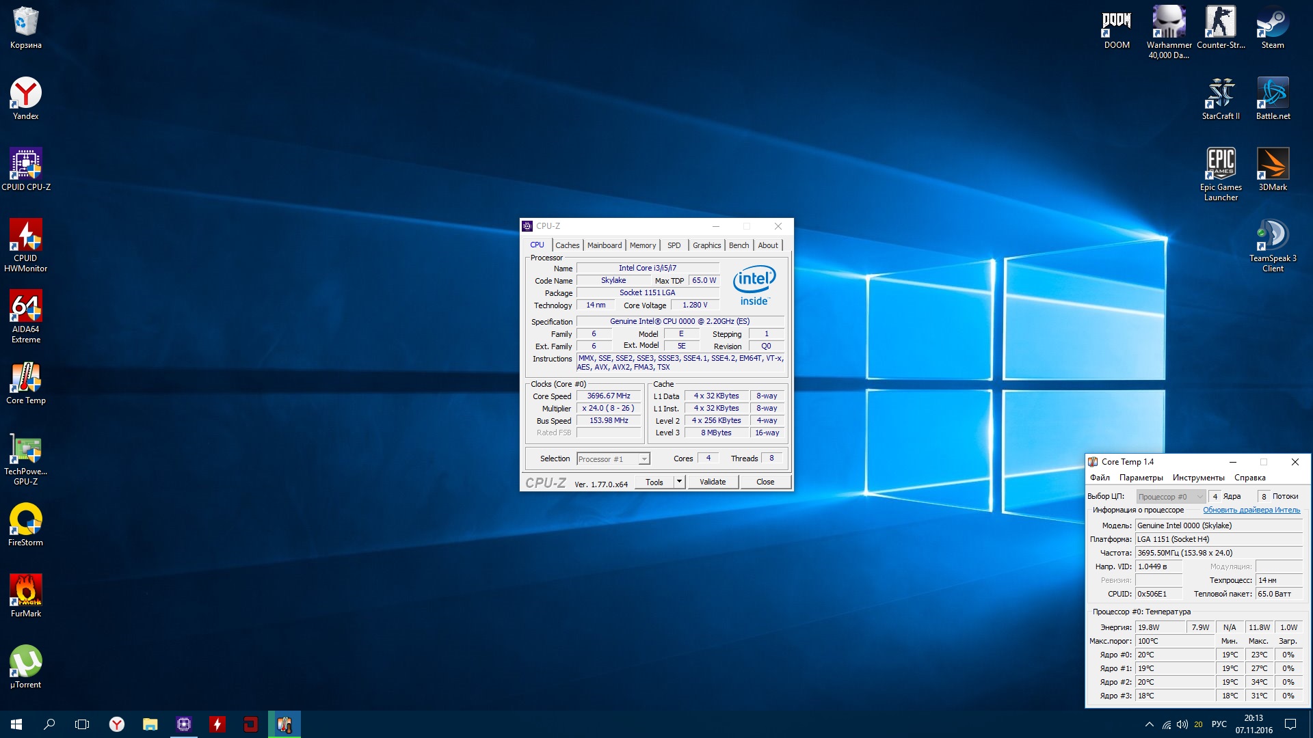The image size is (1313, 738).
Task: Click the Core Temp taskbar icon
Action: pyautogui.click(x=284, y=724)
